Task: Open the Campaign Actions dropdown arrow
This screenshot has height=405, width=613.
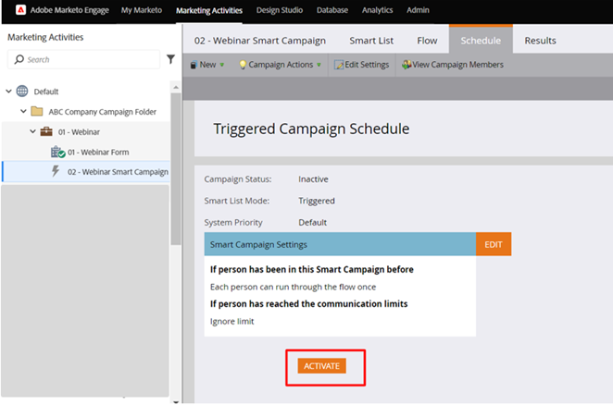Action: pos(319,65)
